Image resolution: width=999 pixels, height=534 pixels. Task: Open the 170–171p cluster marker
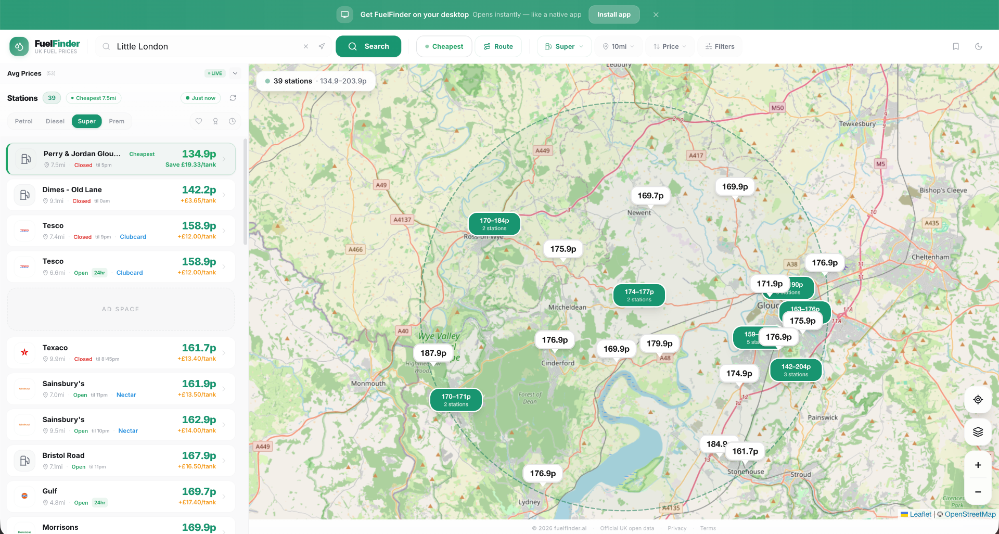[x=456, y=400]
